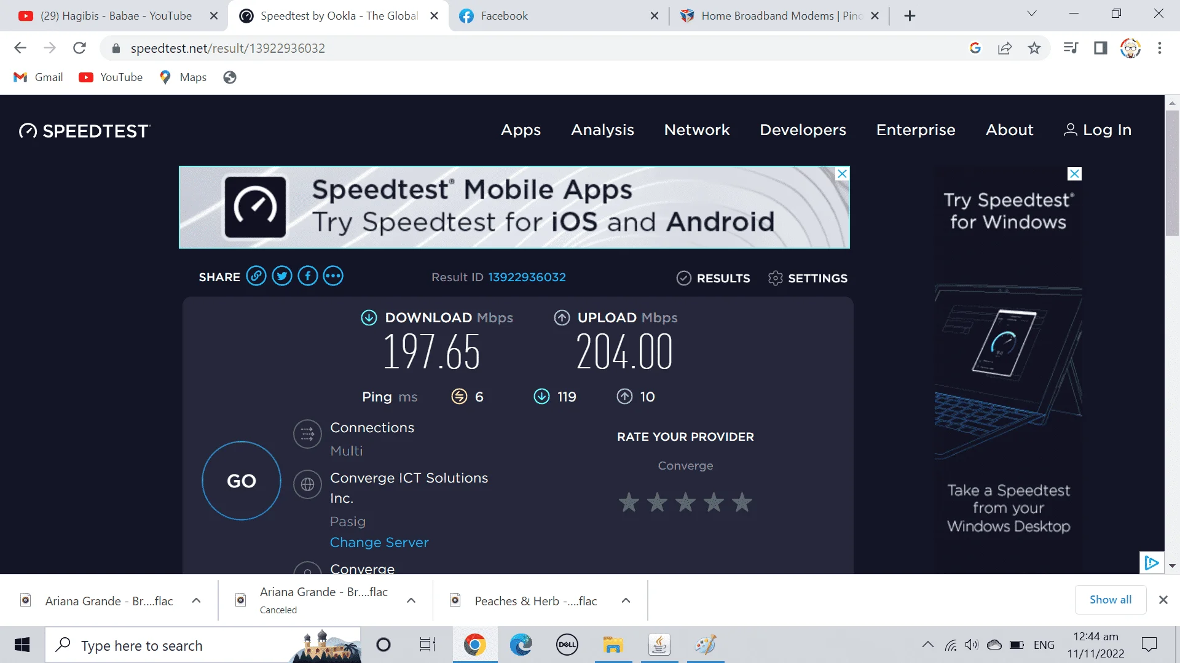The height and width of the screenshot is (663, 1180).
Task: Open Chrome profile avatar
Action: point(1130,48)
